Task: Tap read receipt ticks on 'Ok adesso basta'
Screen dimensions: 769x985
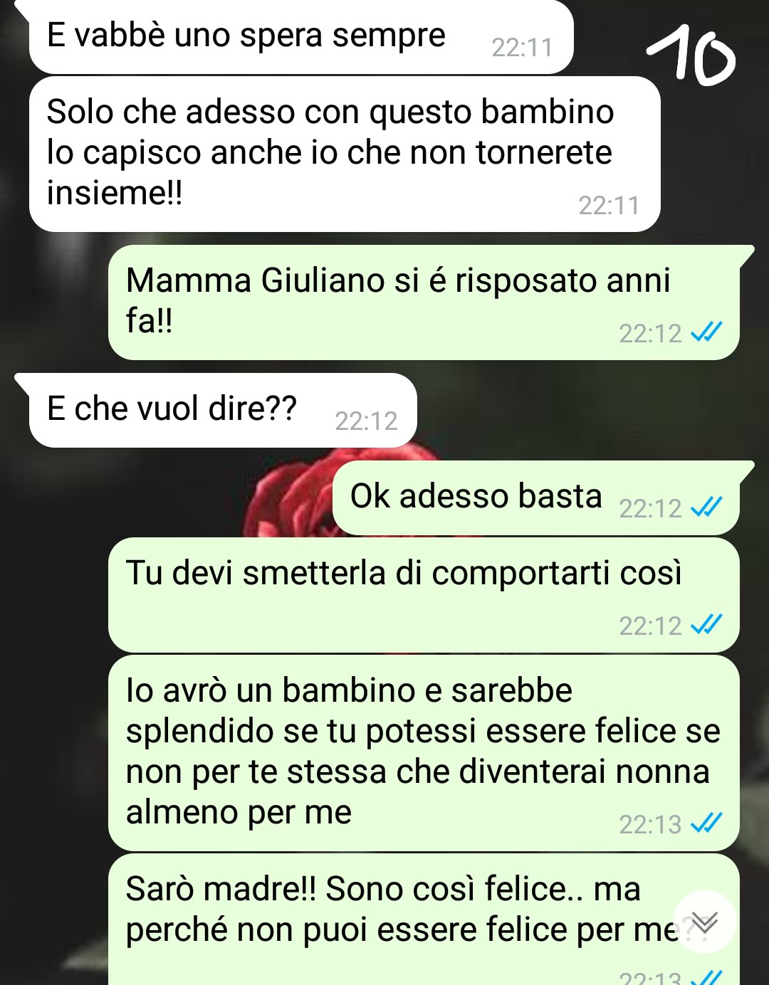Action: (707, 507)
